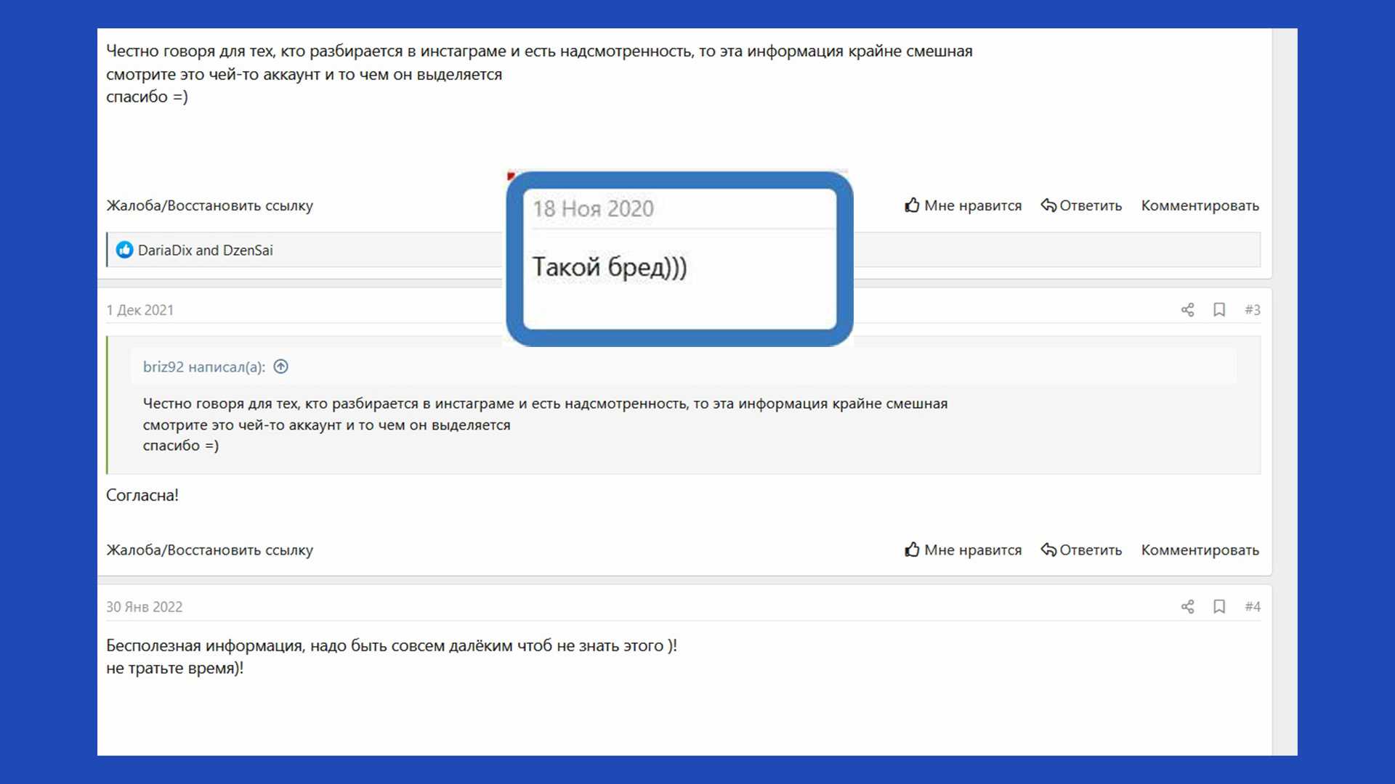Click Комментировать under first post
This screenshot has height=784, width=1395.
click(1200, 206)
